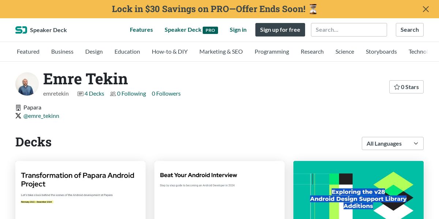The width and height of the screenshot is (439, 219).
Task: Open the Programming category
Action: click(272, 52)
